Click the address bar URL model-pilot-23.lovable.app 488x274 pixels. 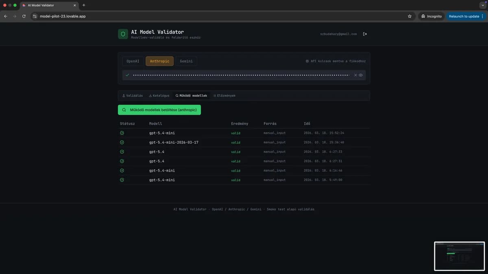click(63, 16)
